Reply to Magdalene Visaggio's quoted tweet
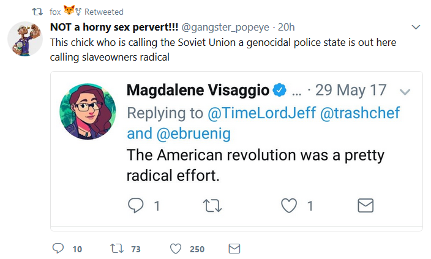431x259 pixels. (x=137, y=206)
